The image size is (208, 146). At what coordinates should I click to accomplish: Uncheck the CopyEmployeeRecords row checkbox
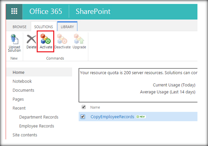[83, 117]
